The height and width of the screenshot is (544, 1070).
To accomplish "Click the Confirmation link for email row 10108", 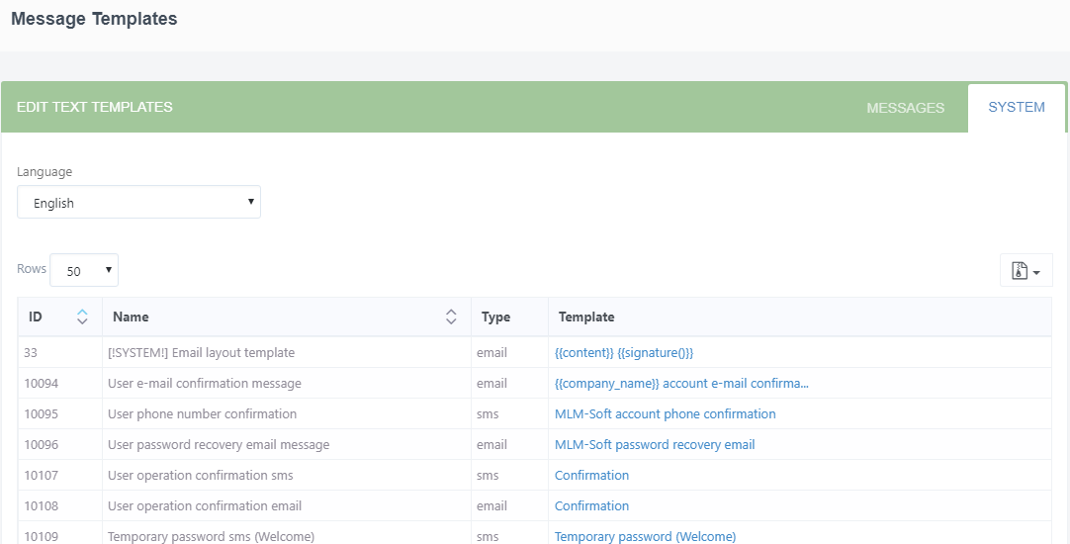I will pos(591,505).
